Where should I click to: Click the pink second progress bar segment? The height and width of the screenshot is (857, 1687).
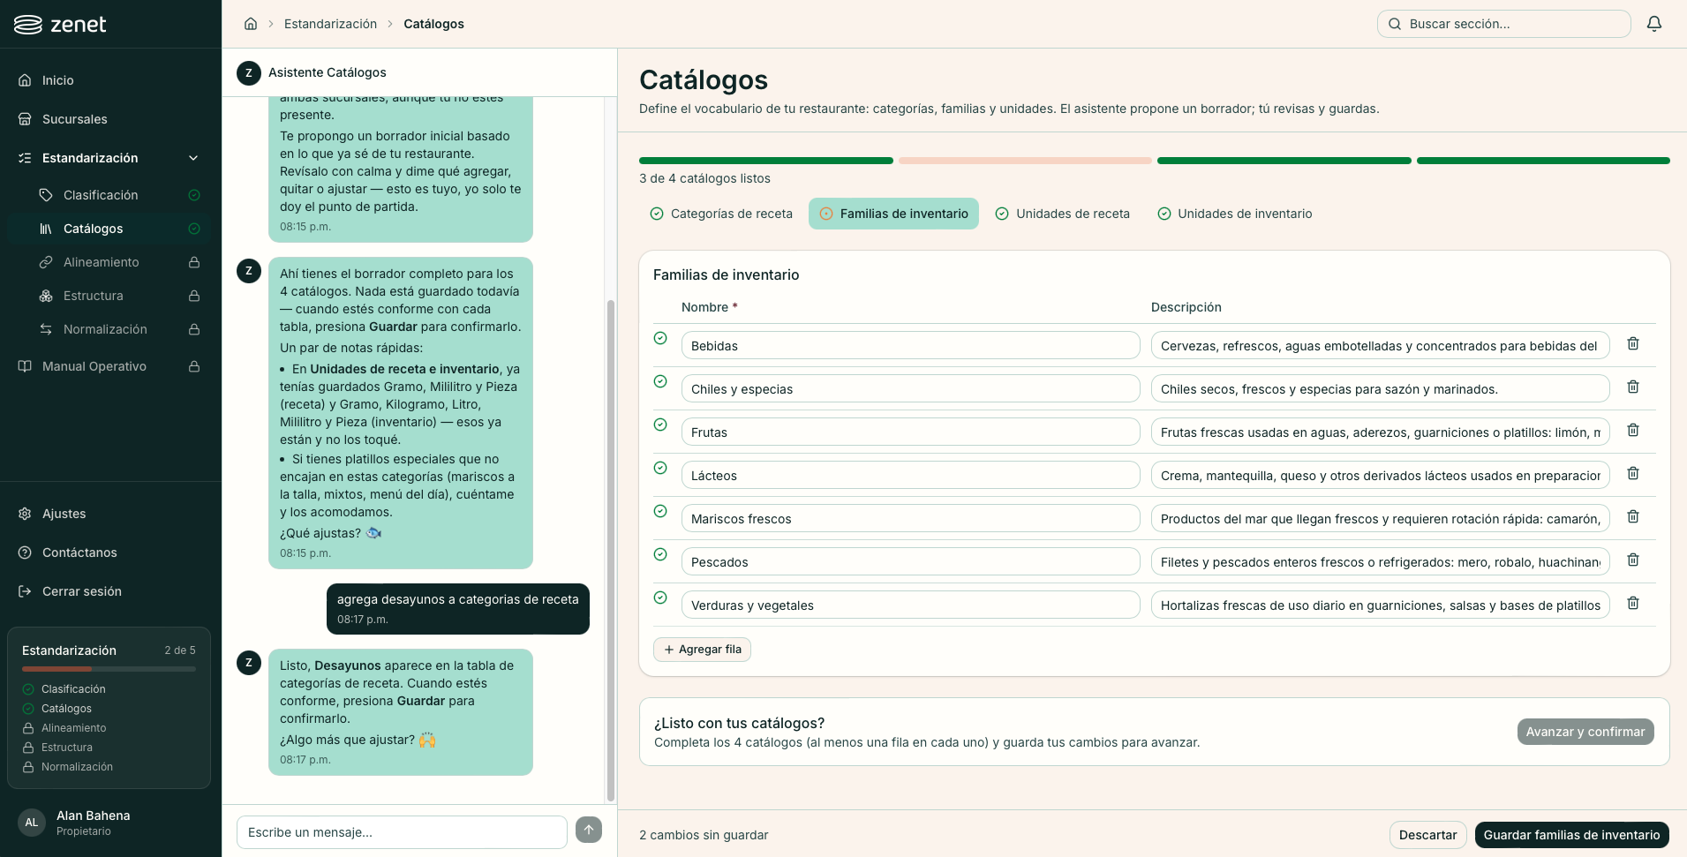[x=1025, y=161]
